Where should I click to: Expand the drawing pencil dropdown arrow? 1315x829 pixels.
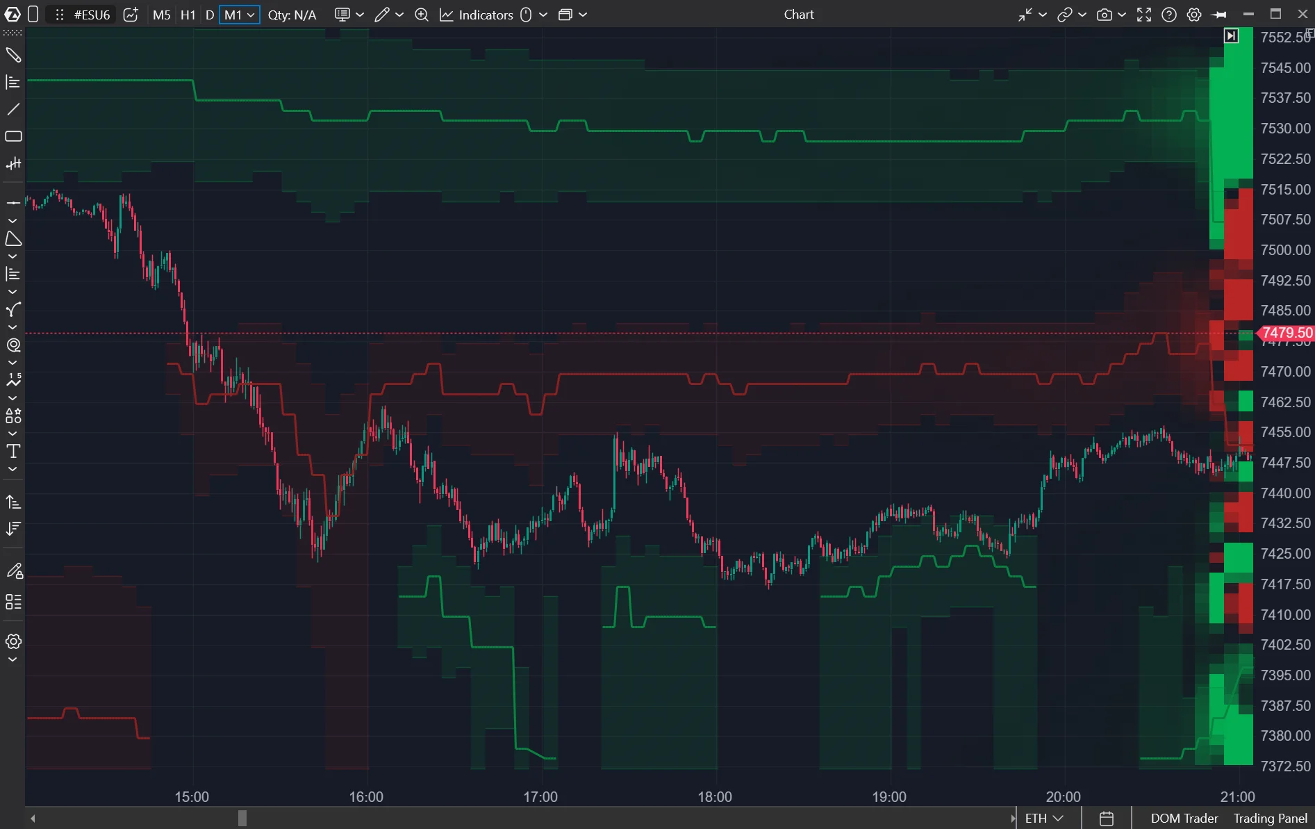tap(399, 15)
